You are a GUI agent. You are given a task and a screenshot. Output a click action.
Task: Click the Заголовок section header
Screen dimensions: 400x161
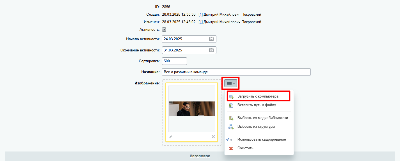click(200, 156)
